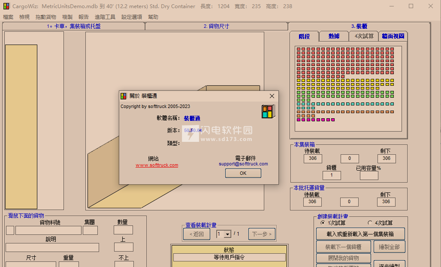Click 載入或重新載入第一個集裝箱 button

point(360,234)
